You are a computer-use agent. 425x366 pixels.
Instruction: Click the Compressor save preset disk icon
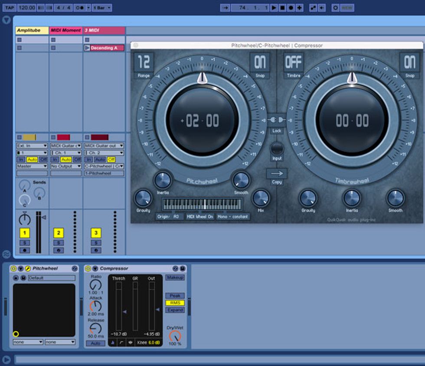click(183, 269)
